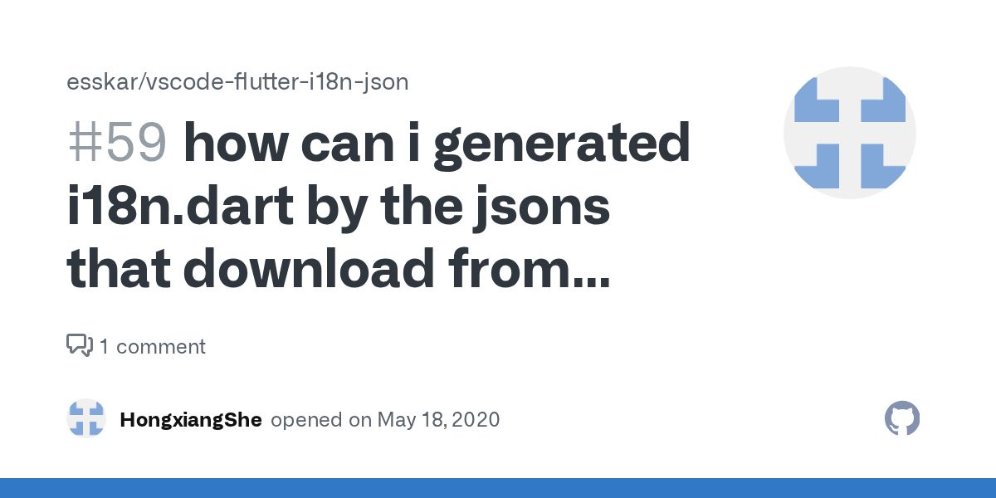This screenshot has height=498, width=996.
Task: Open the "1 comment" count text
Action: [152, 346]
